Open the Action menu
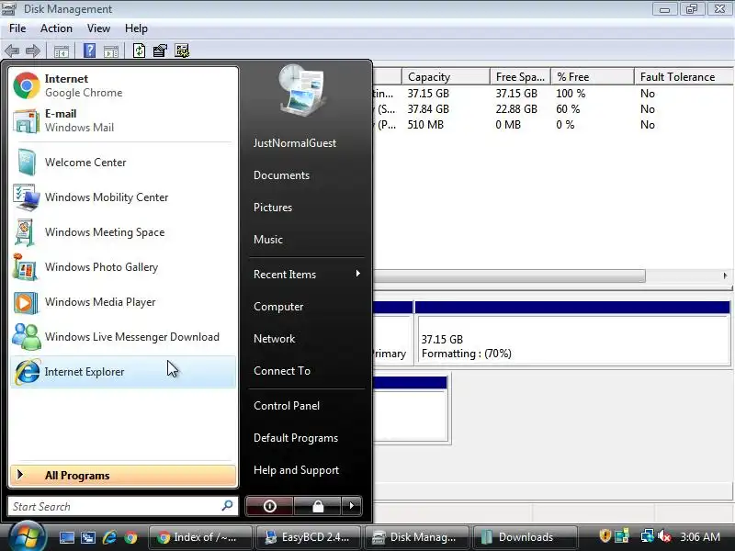Viewport: 735px width, 551px height. [x=56, y=28]
